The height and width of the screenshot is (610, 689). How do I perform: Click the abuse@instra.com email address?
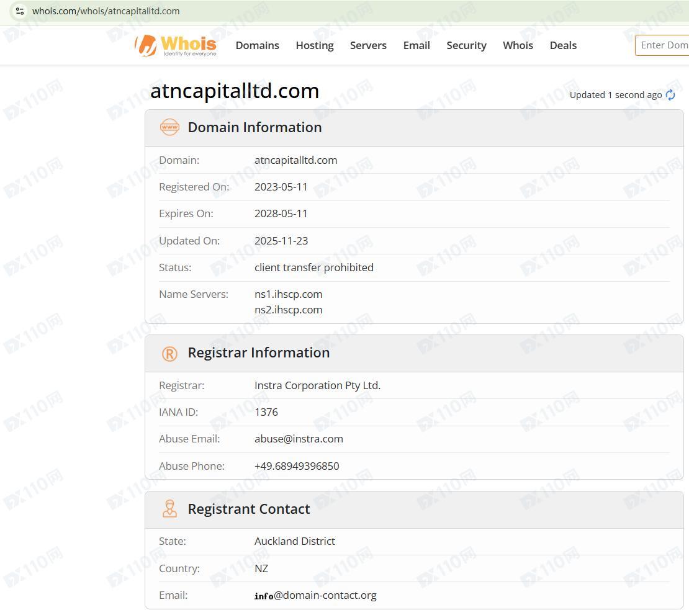click(299, 439)
